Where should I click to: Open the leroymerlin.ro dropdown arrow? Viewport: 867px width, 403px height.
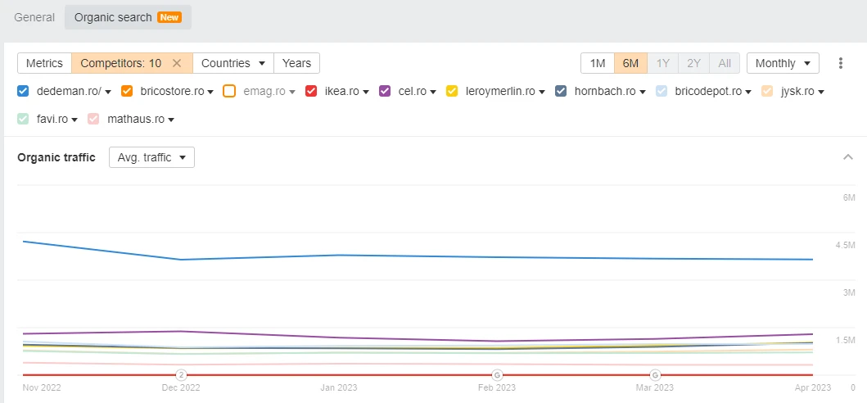click(542, 92)
